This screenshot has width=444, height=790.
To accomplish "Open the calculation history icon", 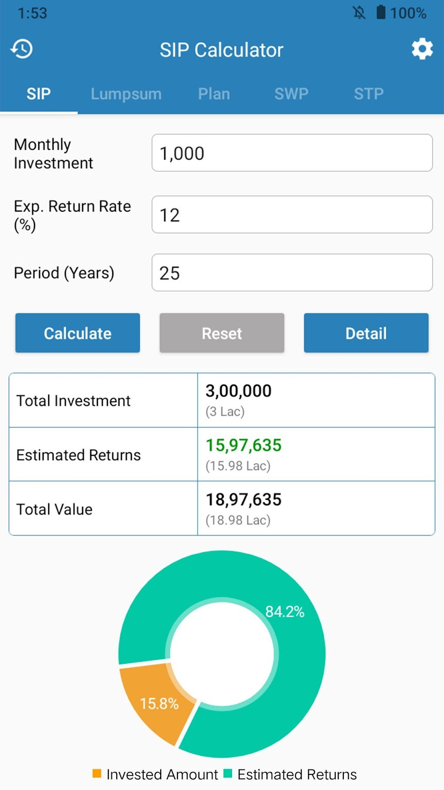I will pos(22,49).
